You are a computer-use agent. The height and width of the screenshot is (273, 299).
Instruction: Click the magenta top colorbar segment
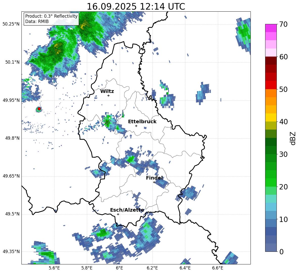271,28
